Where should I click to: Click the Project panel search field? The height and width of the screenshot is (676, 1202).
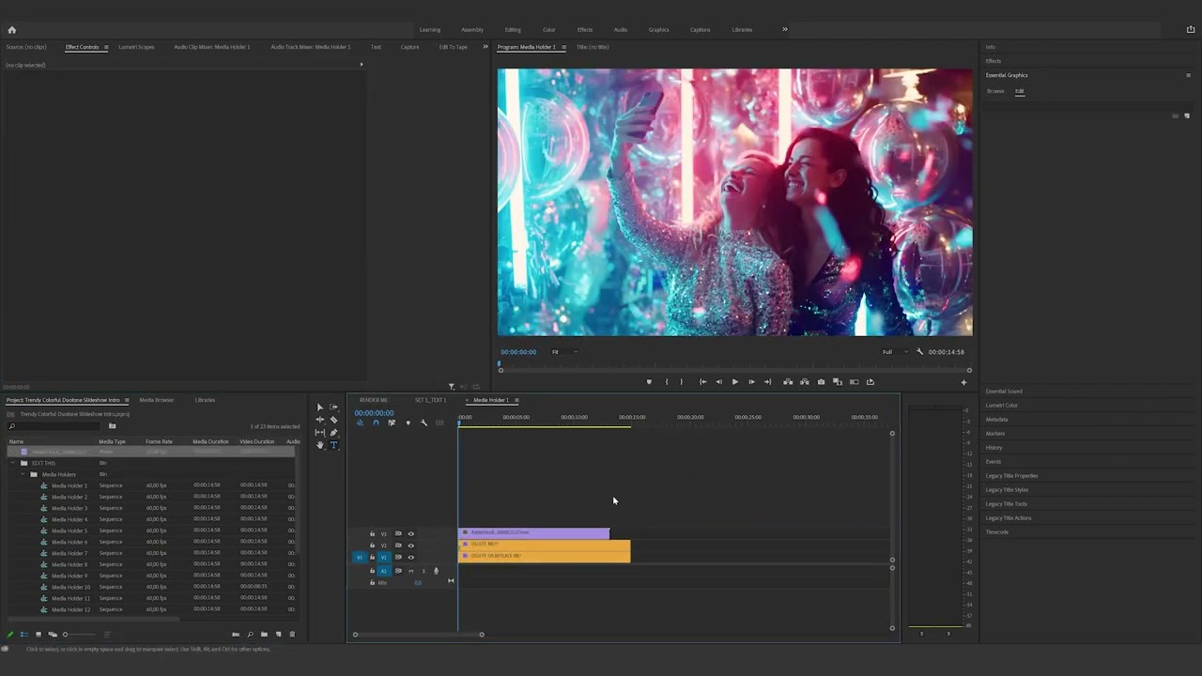(x=55, y=426)
